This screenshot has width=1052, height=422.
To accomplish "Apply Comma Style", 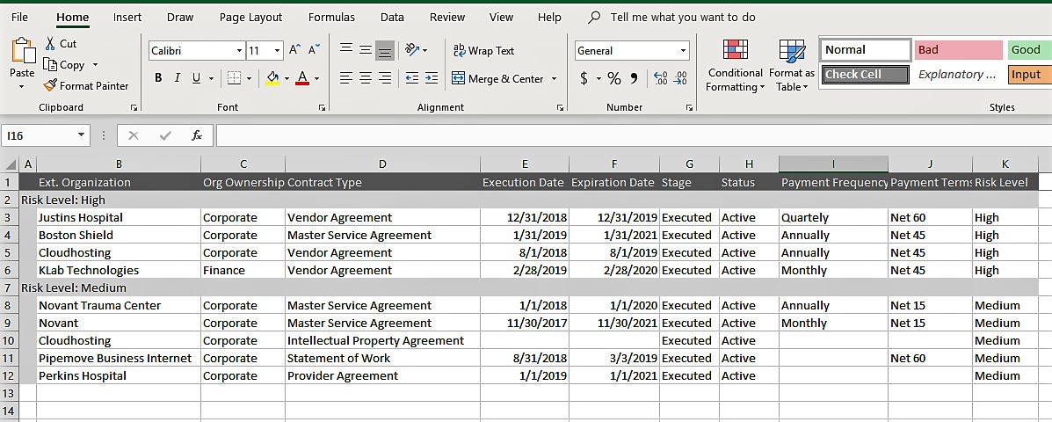I will coord(634,78).
